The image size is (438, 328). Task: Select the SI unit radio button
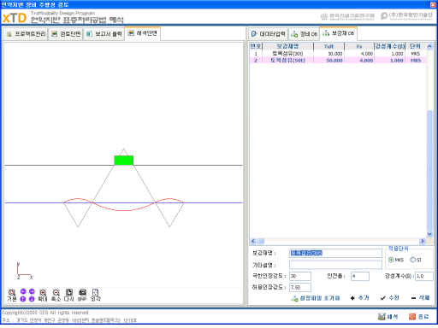pyautogui.click(x=412, y=260)
